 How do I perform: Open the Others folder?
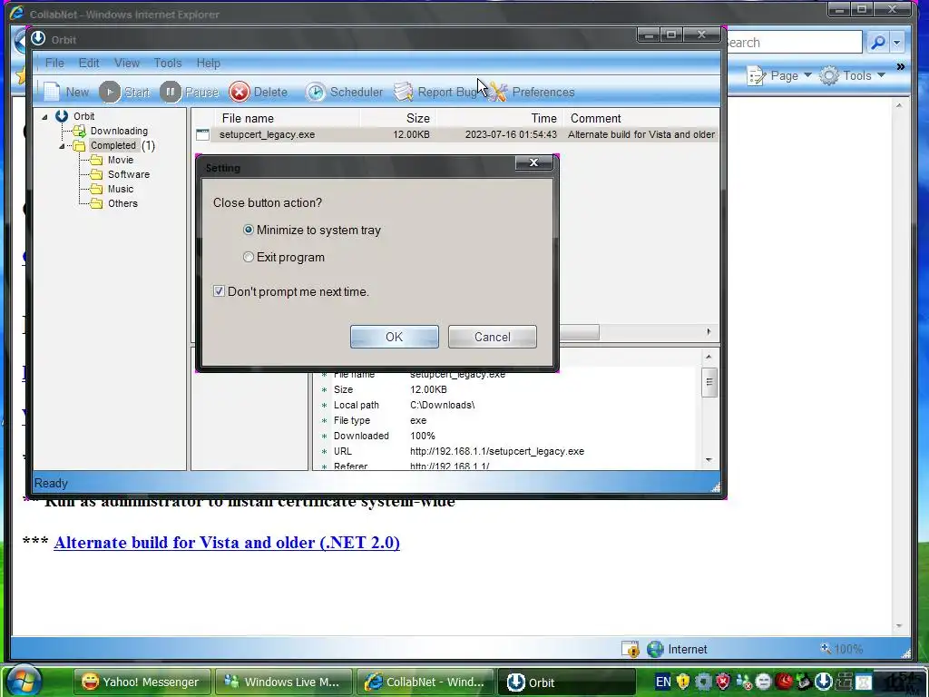(x=122, y=203)
